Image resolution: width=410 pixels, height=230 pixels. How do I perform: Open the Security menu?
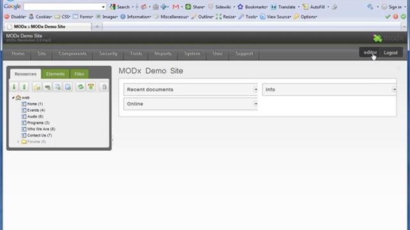click(x=108, y=54)
